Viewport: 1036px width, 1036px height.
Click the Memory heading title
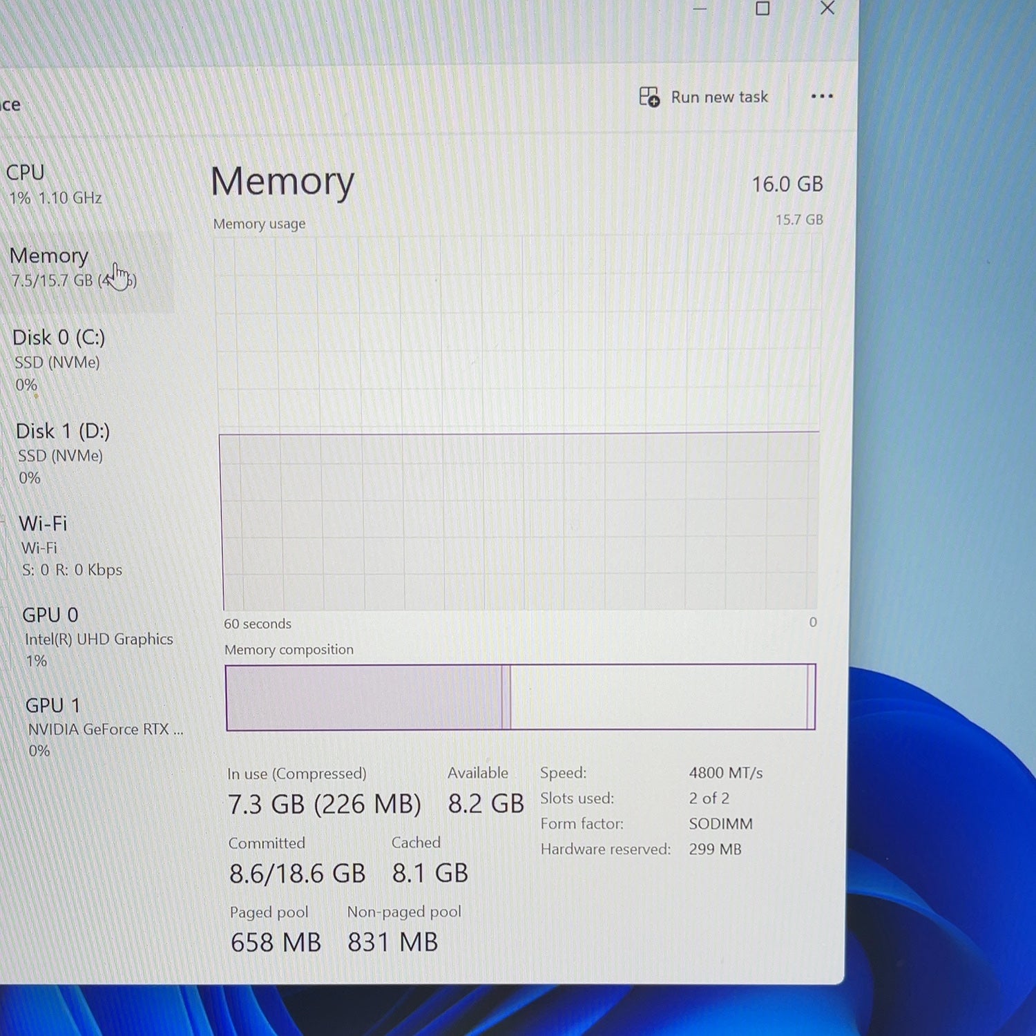coord(282,183)
